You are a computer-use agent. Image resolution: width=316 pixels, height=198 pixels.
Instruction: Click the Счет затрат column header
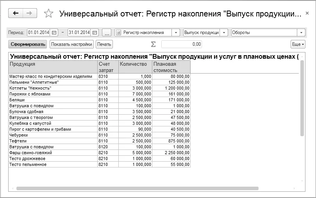click(108, 67)
